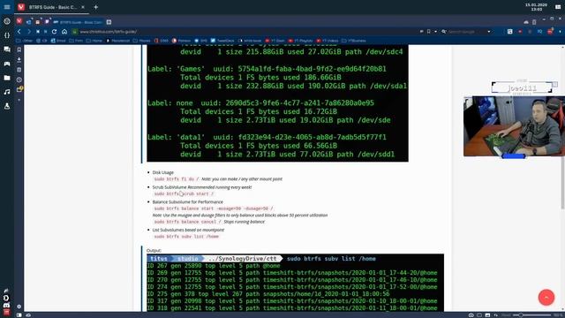The height and width of the screenshot is (318, 565).
Task: Toggle images icon in the status bar
Action: pos(487,315)
